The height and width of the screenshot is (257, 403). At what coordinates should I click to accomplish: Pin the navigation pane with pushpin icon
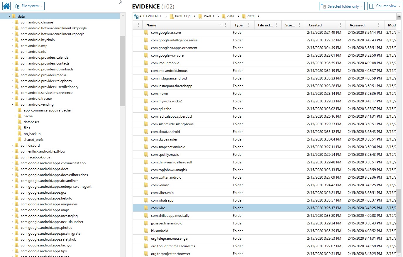coord(121,2)
